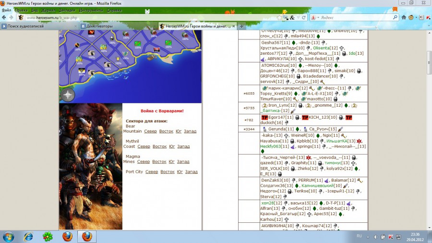Click the red demon icon after ИльшатКА
The height and width of the screenshot is (243, 432).
tap(359, 141)
